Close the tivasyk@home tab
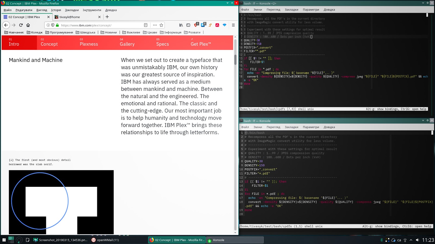Image resolution: width=435 pixels, height=244 pixels. click(99, 17)
